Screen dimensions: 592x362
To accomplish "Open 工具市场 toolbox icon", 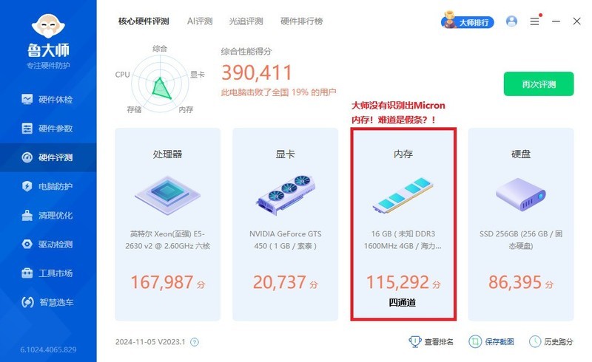I will [27, 273].
